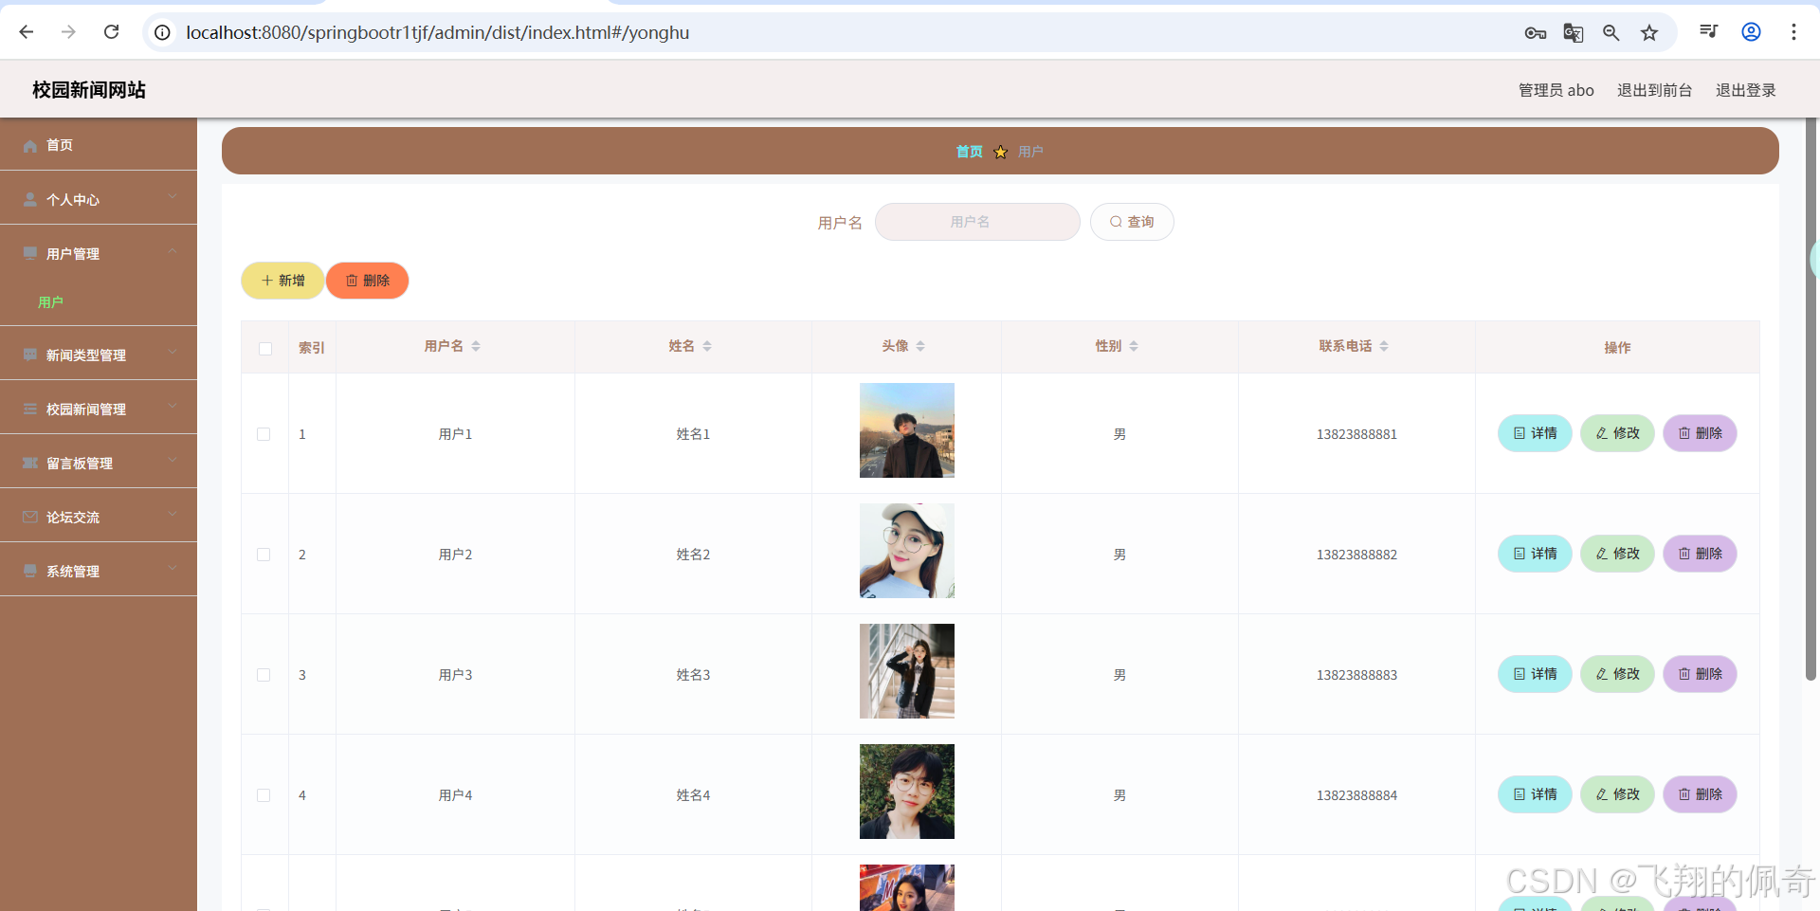
Task: Click purple 删除 button for 用户2
Action: pos(1700,554)
